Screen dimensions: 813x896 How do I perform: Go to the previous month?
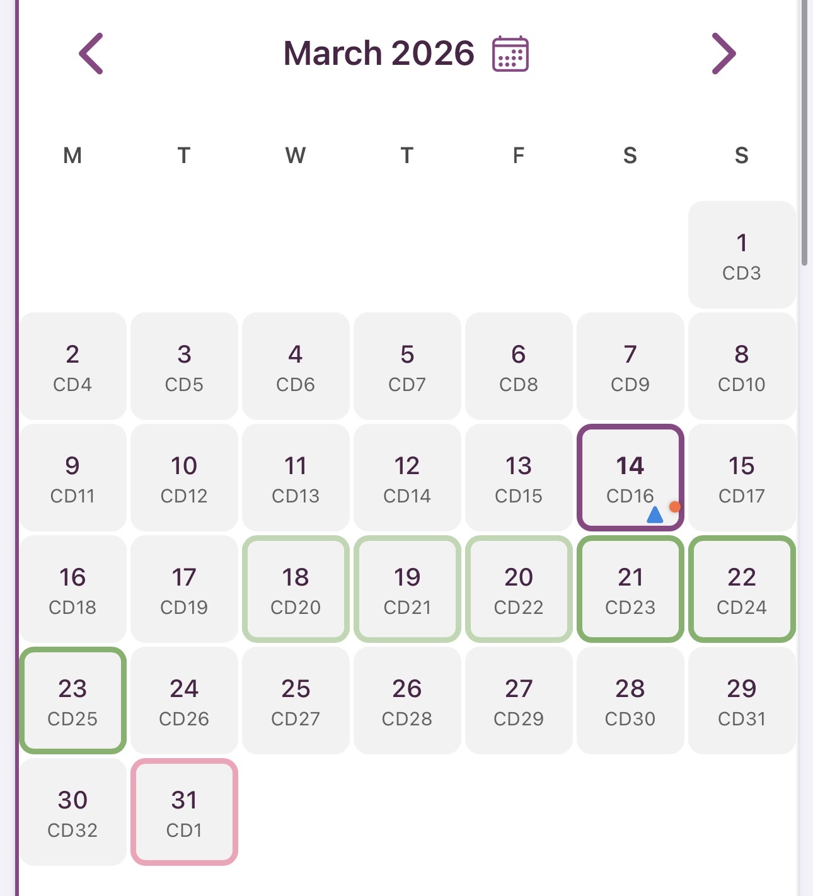pos(91,54)
